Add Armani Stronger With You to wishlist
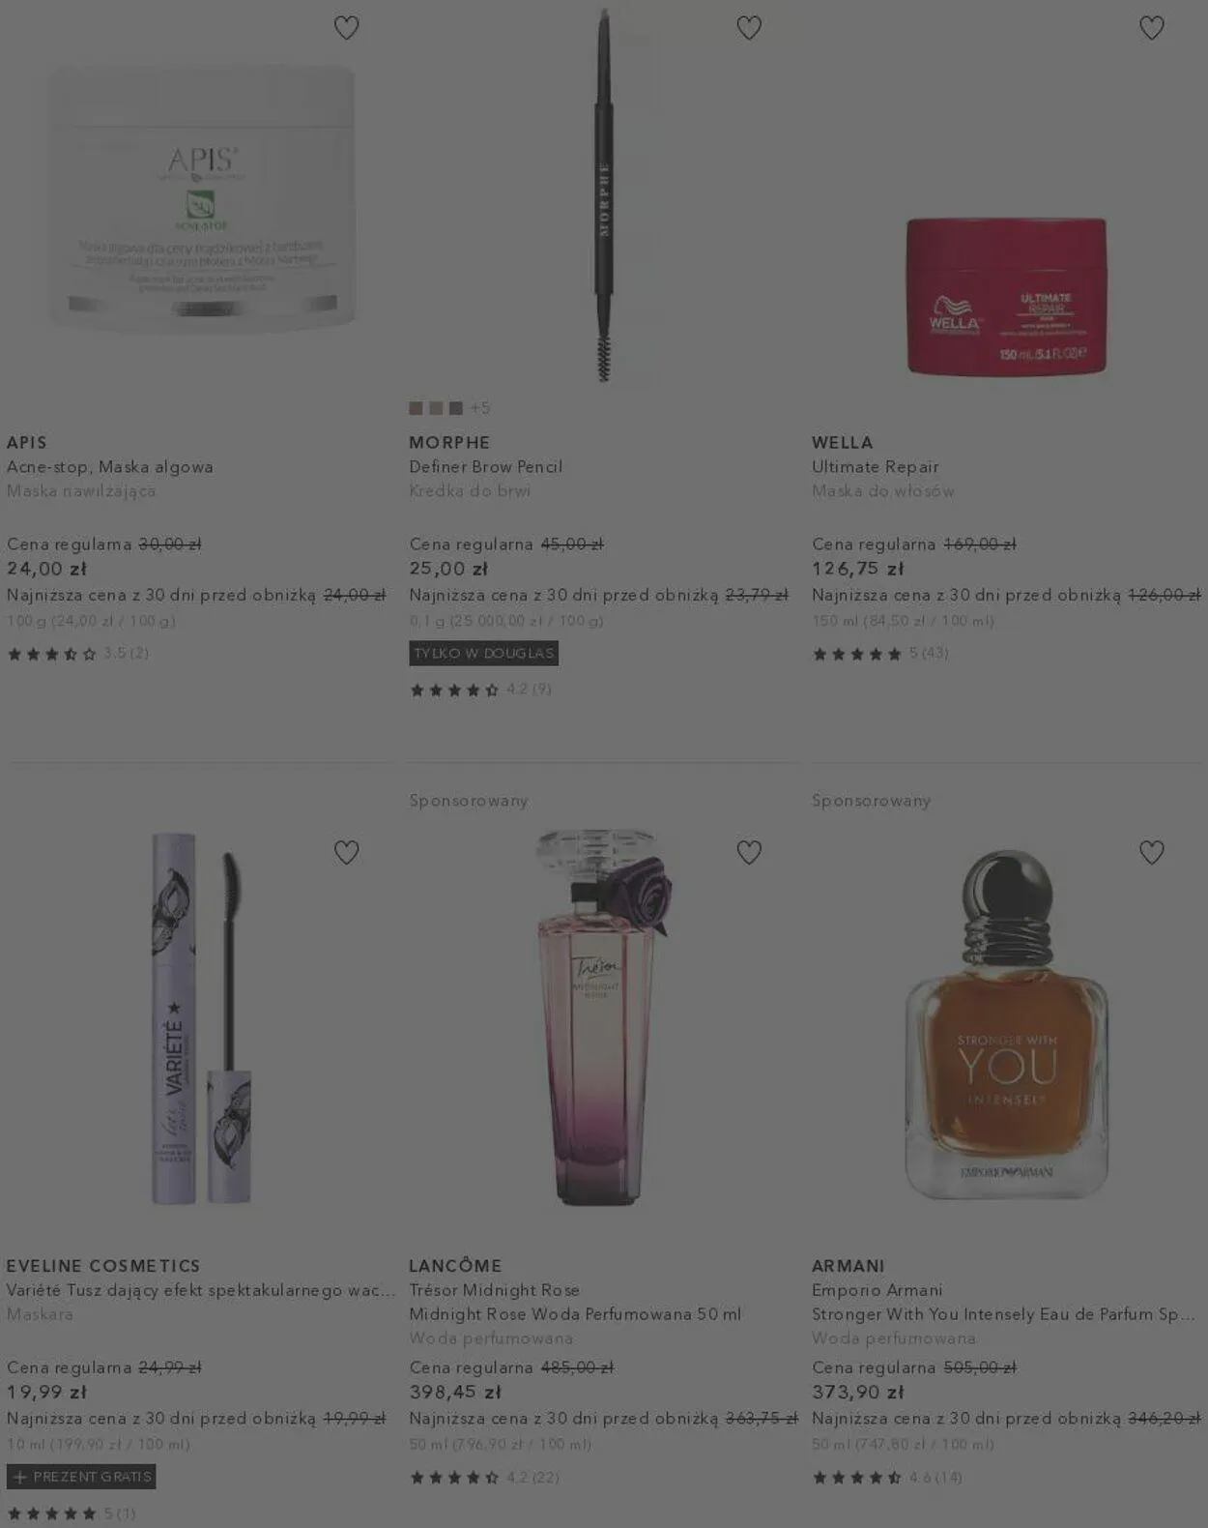Screen dimensions: 1208x1528 click(1152, 852)
